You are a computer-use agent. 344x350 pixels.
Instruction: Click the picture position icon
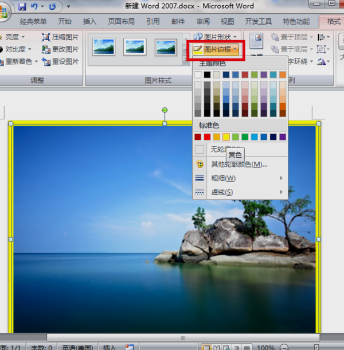coord(256,41)
